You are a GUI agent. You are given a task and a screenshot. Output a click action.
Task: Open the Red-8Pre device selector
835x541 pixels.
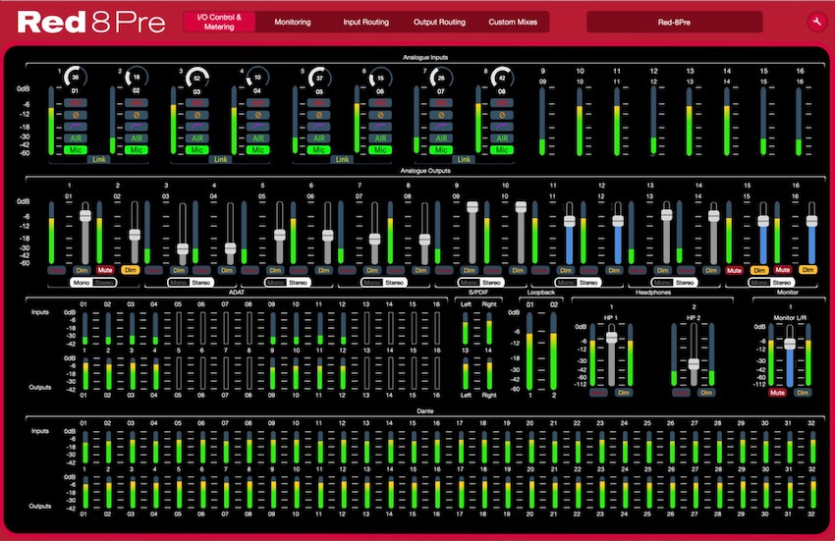674,23
